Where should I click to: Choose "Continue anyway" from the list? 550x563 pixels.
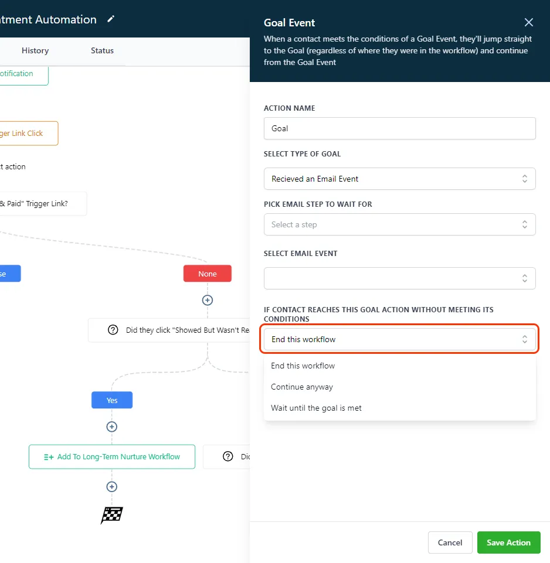[x=302, y=387]
